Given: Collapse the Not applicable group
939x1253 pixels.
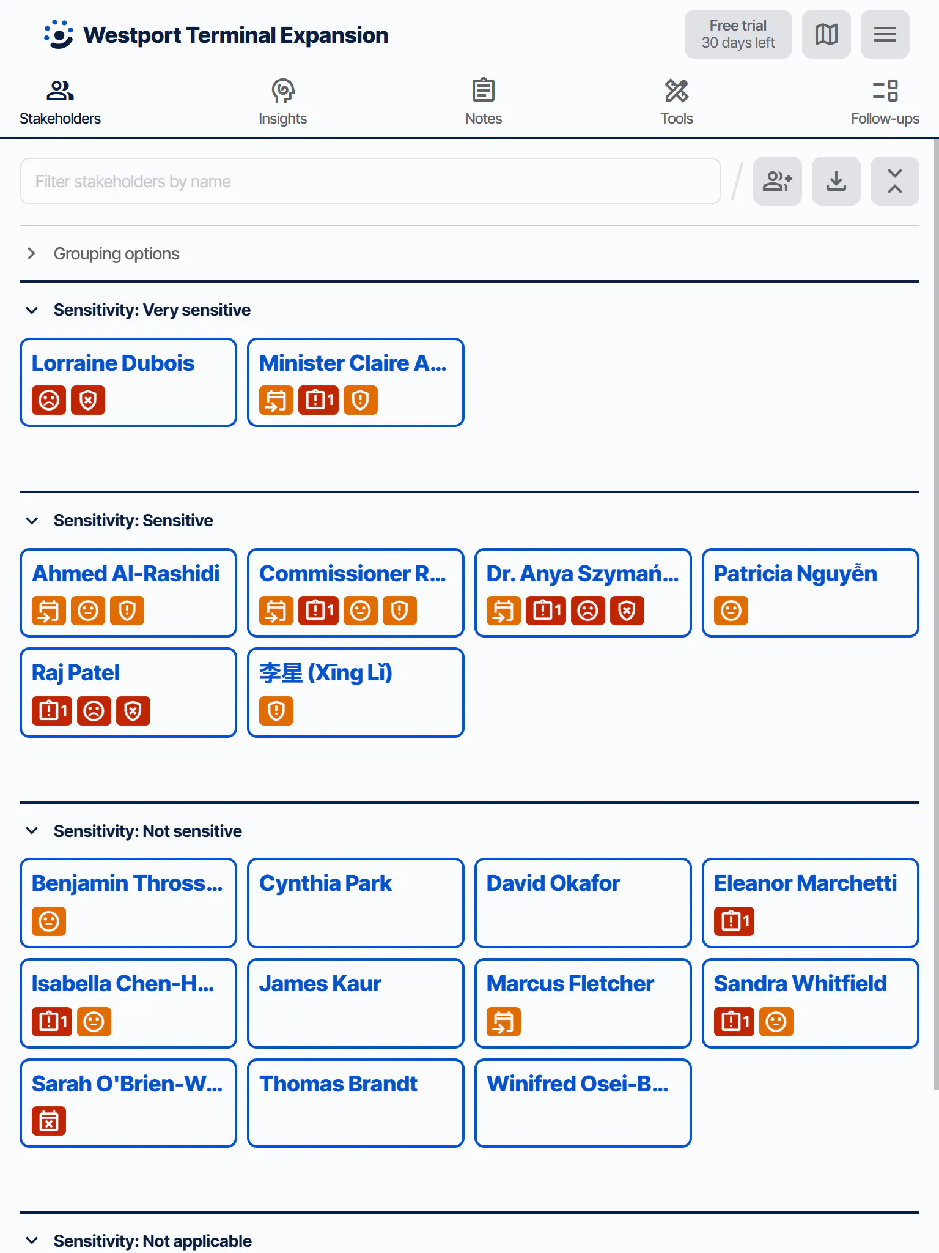Looking at the screenshot, I should 32,1241.
